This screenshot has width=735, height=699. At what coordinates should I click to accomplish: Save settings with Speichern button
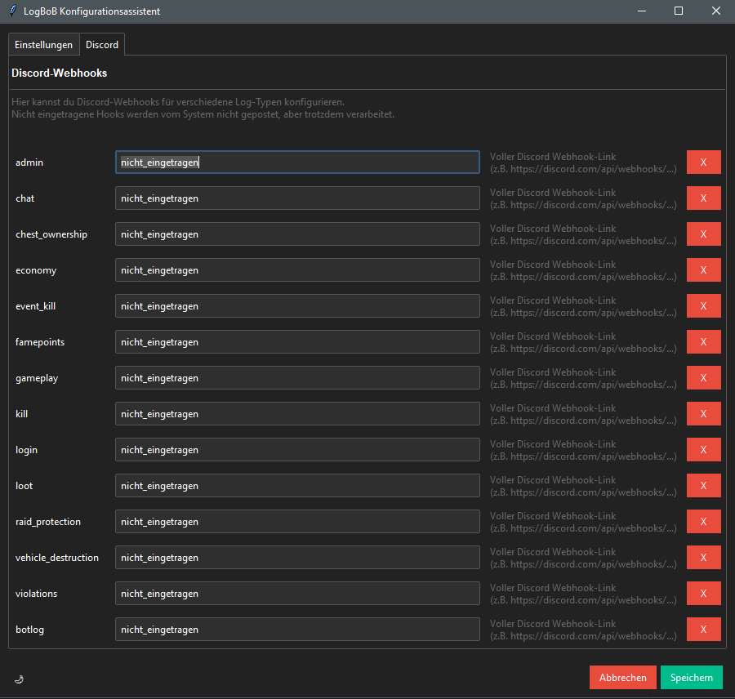pyautogui.click(x=692, y=678)
